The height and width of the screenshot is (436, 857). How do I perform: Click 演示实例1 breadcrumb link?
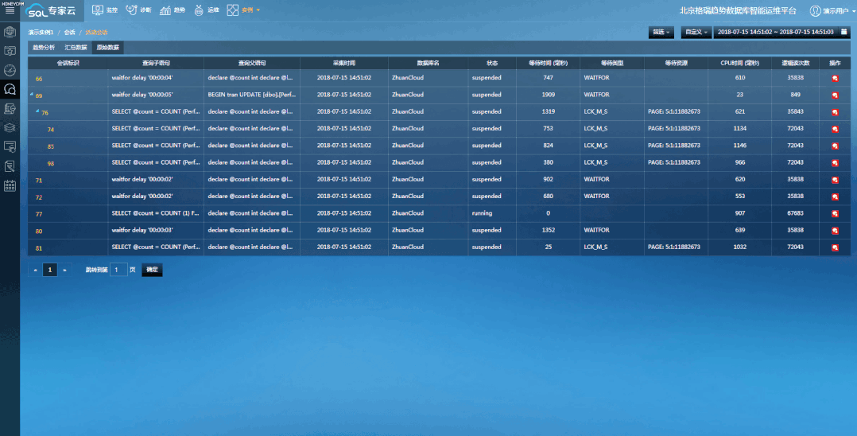tap(41, 33)
